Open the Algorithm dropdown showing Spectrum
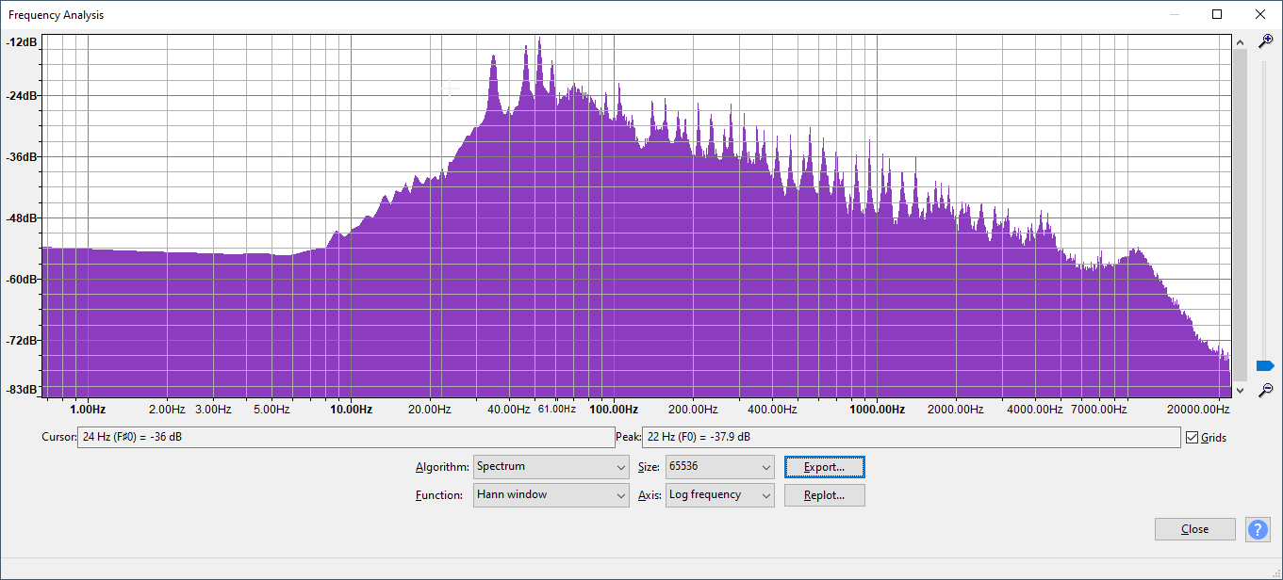Image resolution: width=1283 pixels, height=580 pixels. click(551, 467)
